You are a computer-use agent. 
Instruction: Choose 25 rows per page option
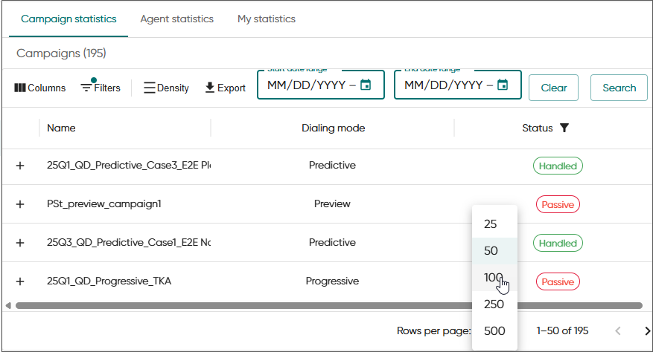[x=490, y=224]
